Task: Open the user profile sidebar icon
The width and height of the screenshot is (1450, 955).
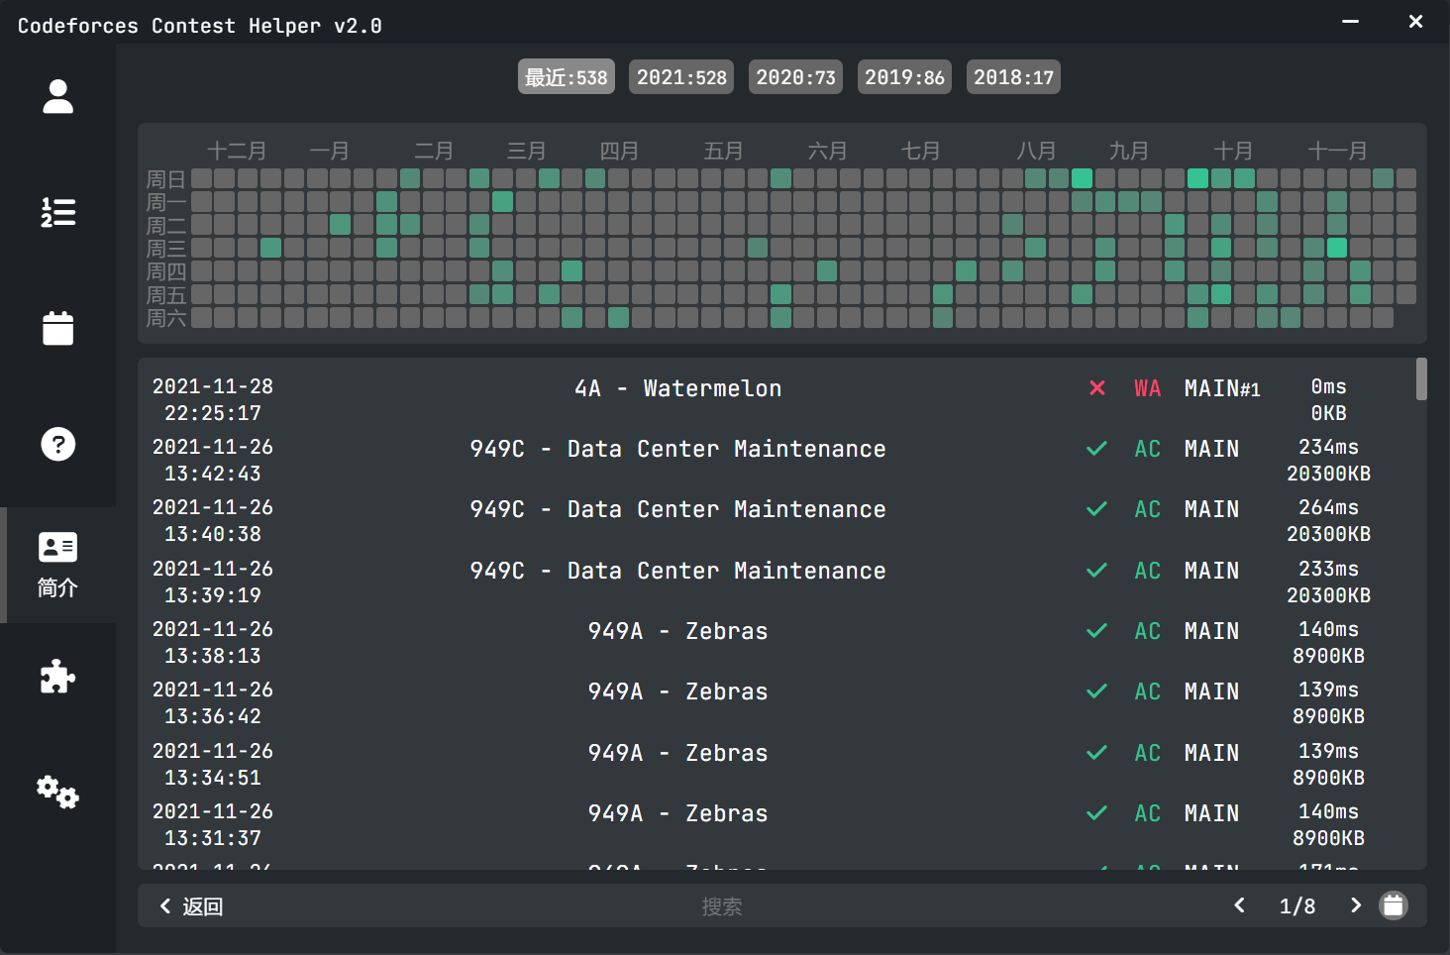Action: (x=57, y=97)
